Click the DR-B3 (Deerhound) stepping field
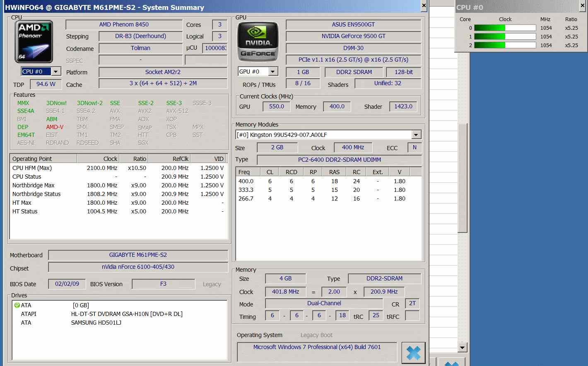 (140, 36)
